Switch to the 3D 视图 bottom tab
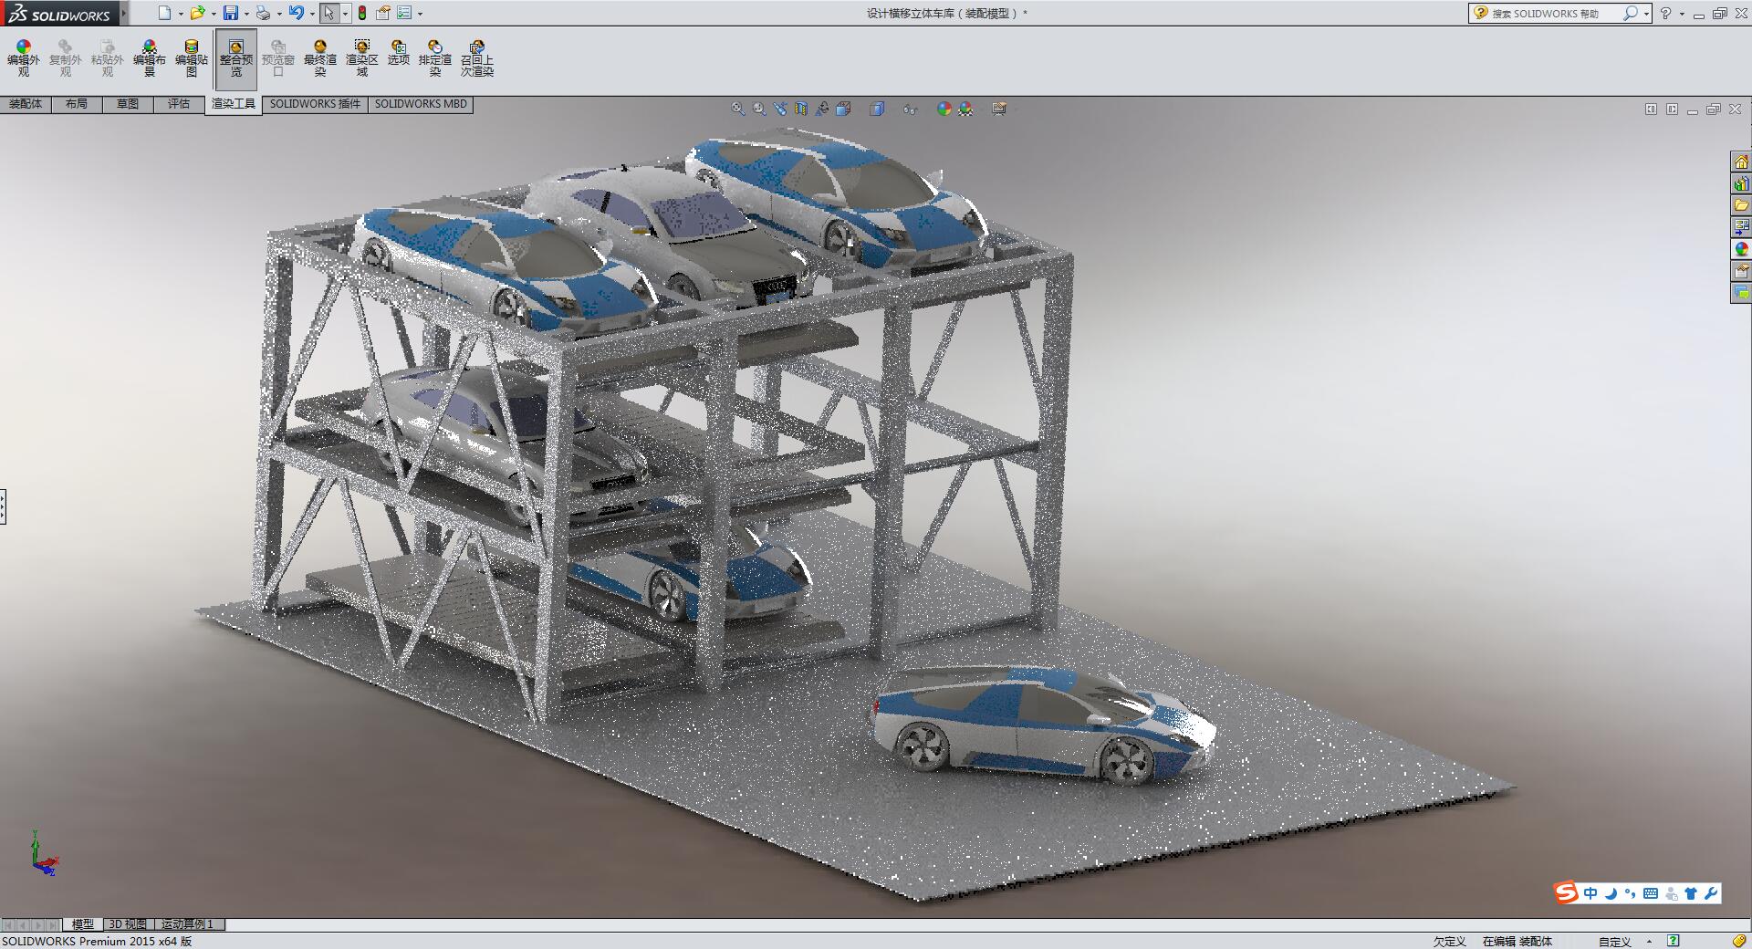The height and width of the screenshot is (949, 1752). click(128, 924)
